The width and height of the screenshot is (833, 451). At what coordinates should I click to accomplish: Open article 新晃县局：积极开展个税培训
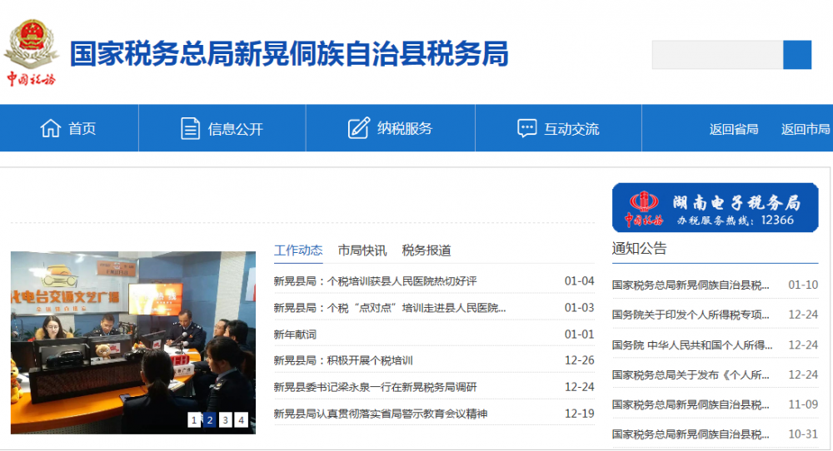coord(343,361)
